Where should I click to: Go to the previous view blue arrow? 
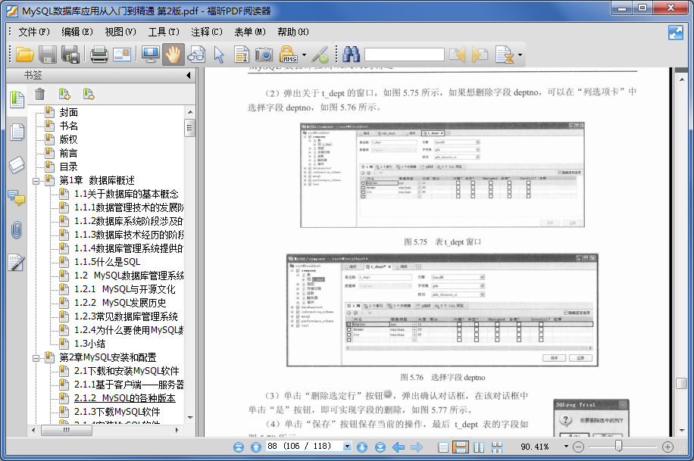click(x=399, y=447)
